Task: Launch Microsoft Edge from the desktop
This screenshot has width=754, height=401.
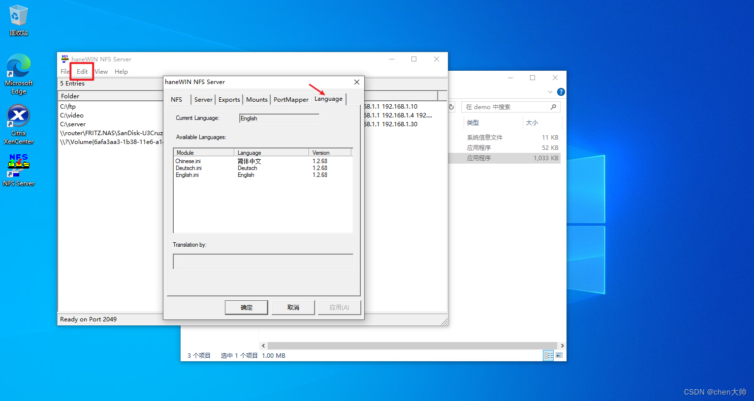Action: coord(19,74)
